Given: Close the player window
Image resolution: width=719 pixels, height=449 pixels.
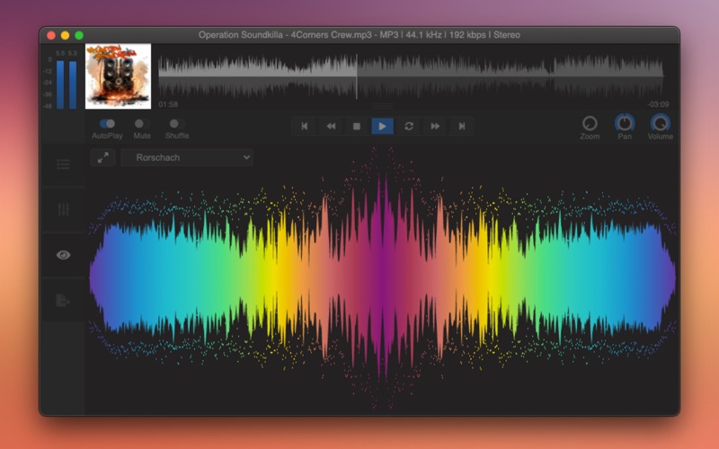Looking at the screenshot, I should tap(51, 35).
